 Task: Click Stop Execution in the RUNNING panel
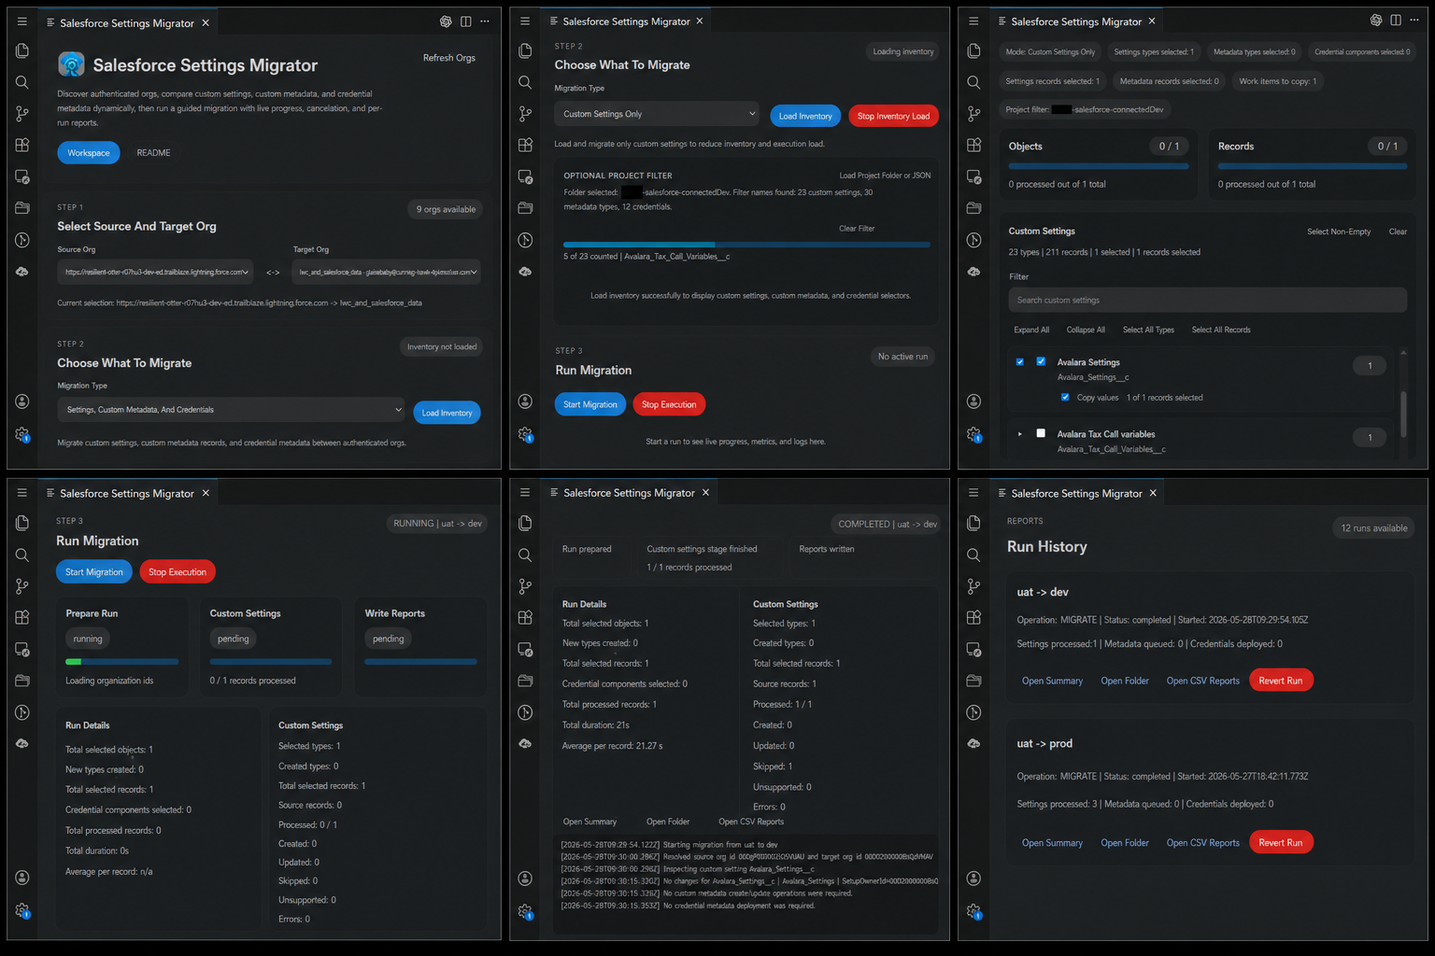[x=178, y=571]
